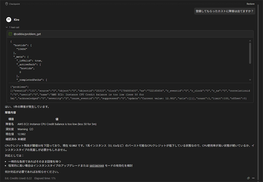Click the green zabbix tool status icon
Viewport: 263px width, 182px height.
point(10,34)
